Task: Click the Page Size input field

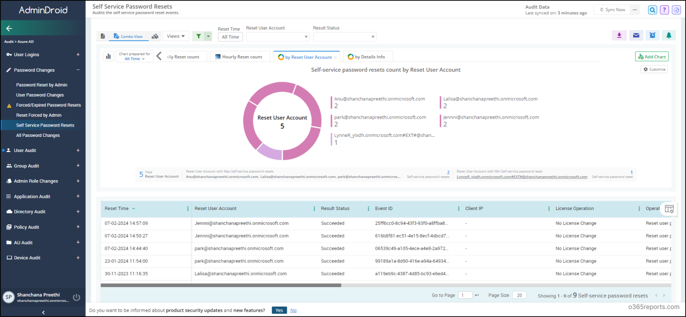Action: 519,295
